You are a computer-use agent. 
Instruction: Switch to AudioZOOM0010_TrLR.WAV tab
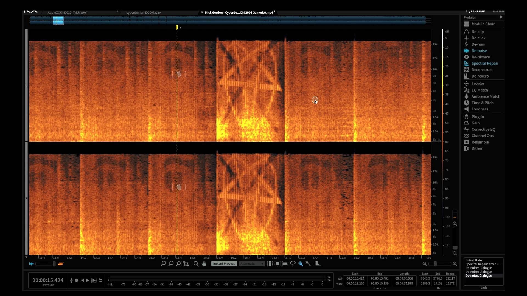67,13
